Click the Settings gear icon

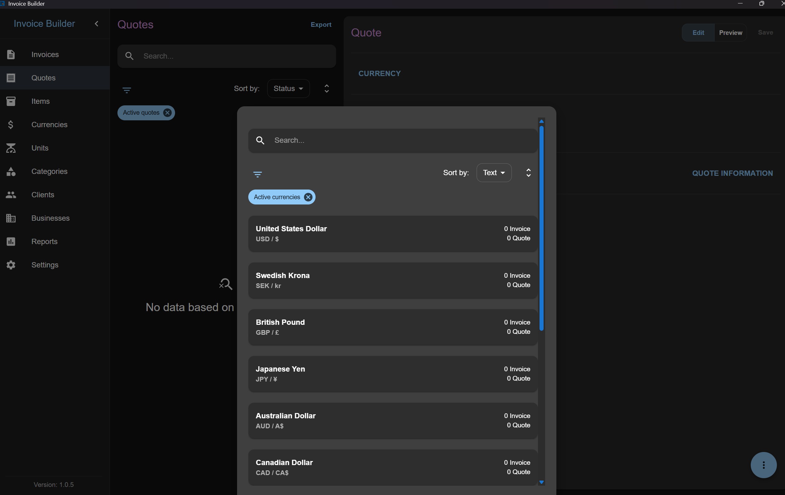point(11,265)
